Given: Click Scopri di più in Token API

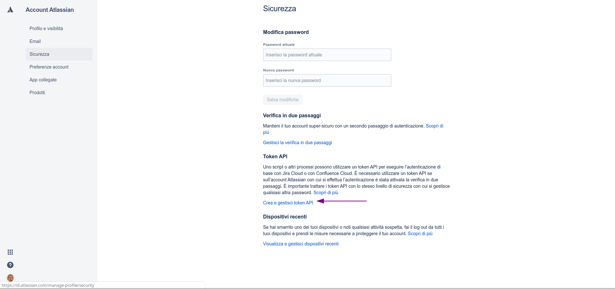Looking at the screenshot, I should click(326, 193).
